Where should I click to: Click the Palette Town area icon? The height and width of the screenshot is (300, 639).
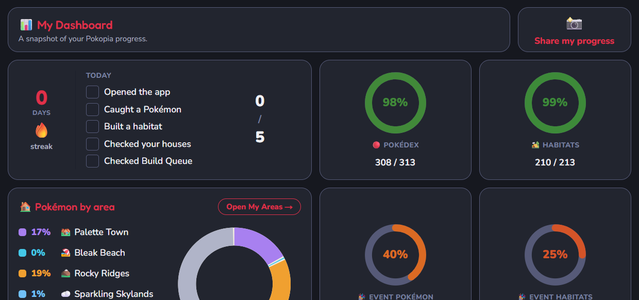(x=65, y=232)
